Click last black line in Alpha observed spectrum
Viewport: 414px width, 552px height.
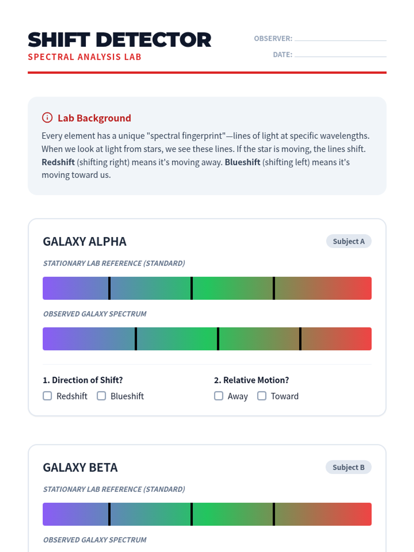point(300,339)
